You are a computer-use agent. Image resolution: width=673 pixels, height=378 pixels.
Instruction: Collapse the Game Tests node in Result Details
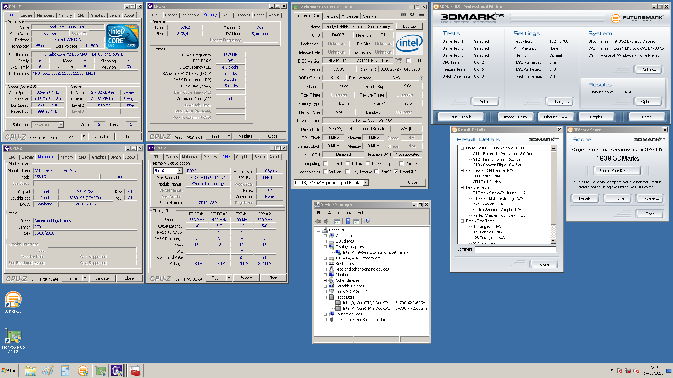(x=462, y=148)
